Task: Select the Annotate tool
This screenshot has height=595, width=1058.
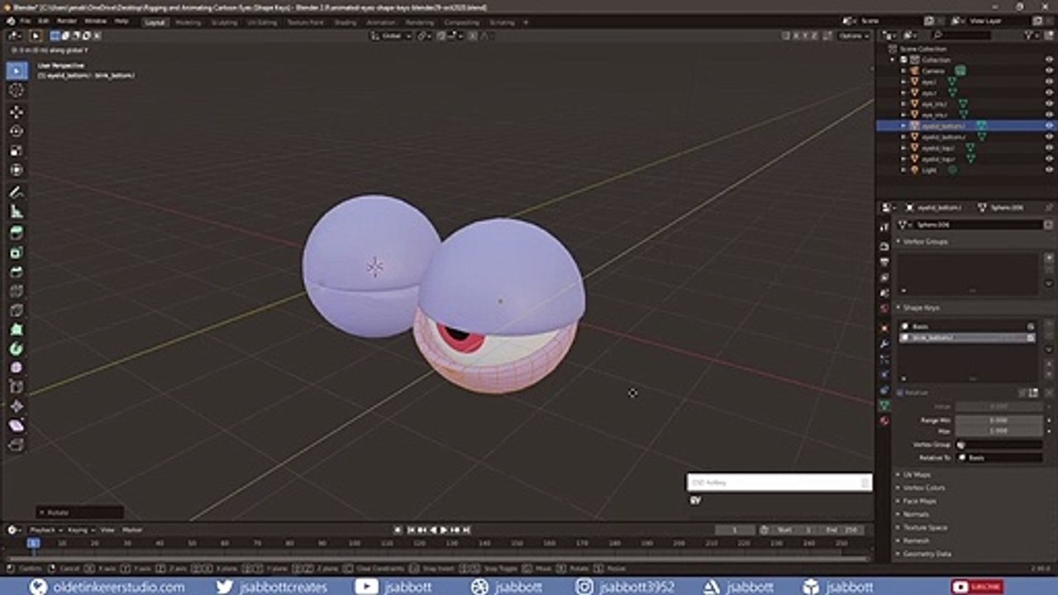Action: [x=17, y=192]
